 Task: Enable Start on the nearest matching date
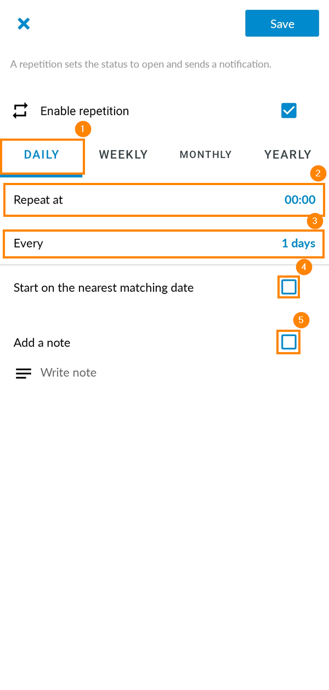[x=288, y=286]
